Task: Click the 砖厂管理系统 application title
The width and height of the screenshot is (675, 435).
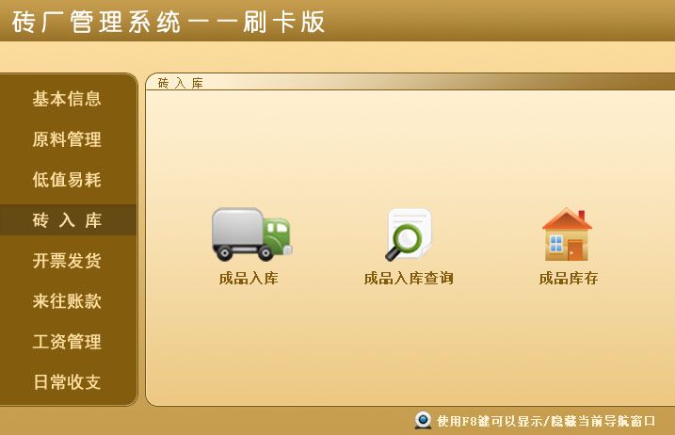Action: tap(168, 22)
